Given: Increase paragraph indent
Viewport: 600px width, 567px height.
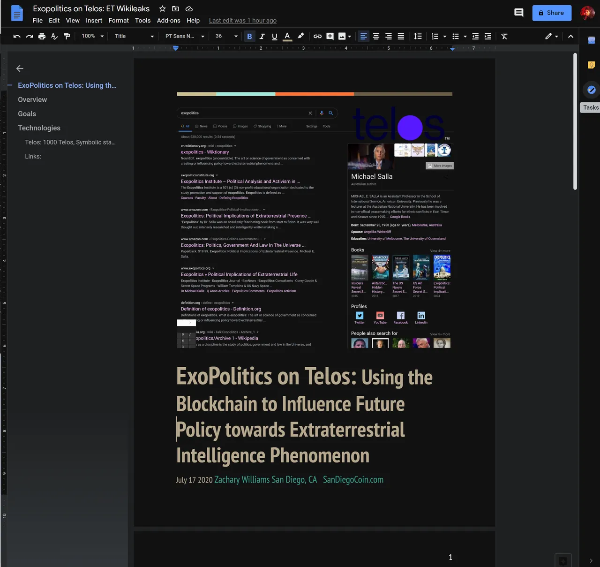Looking at the screenshot, I should pos(488,36).
